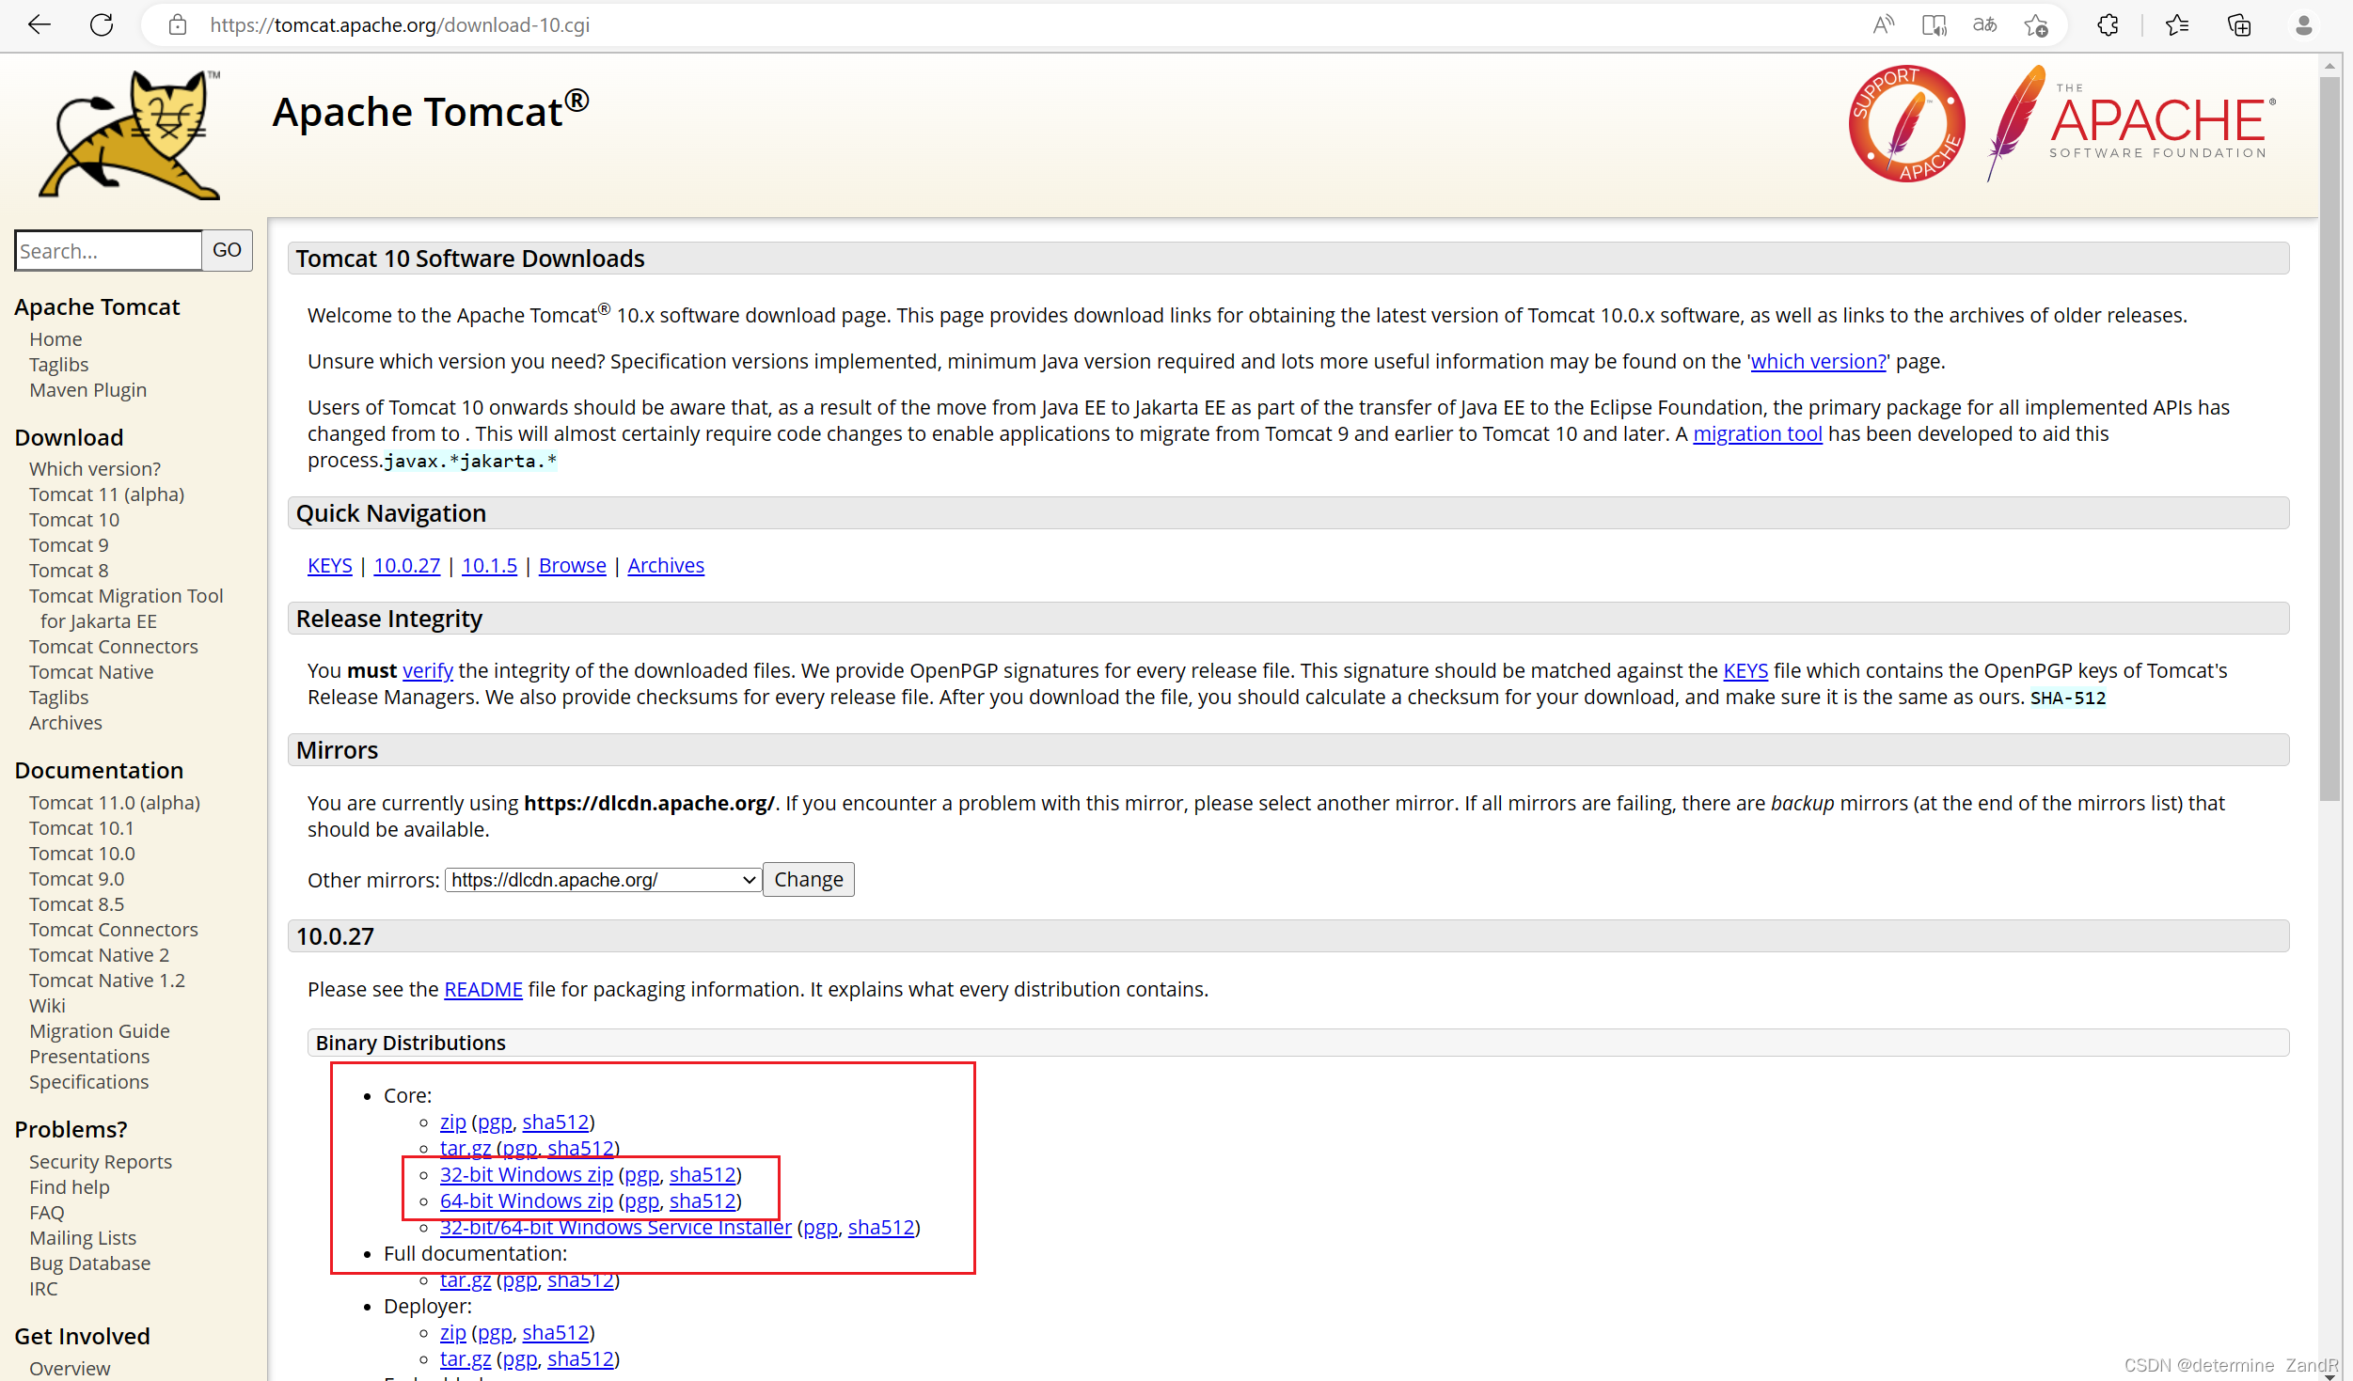
Task: Select Tomcat 9 download link in sidebar
Action: [x=69, y=544]
